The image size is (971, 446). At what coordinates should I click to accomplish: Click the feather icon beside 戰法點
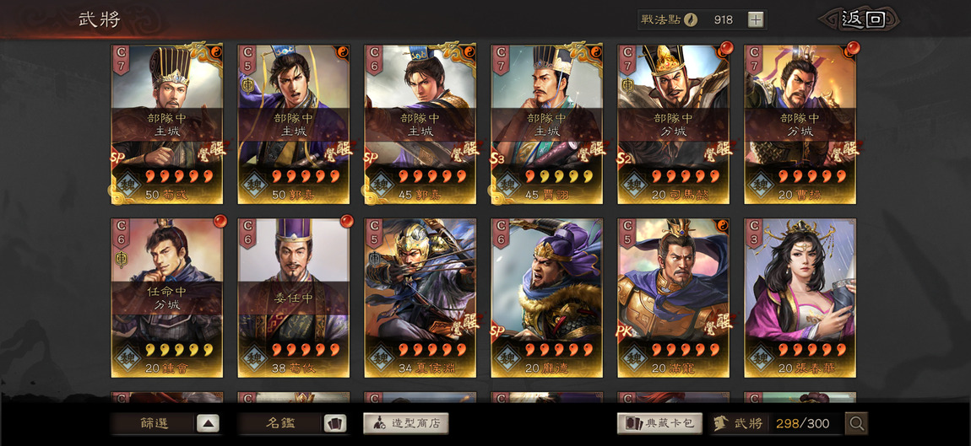pos(691,19)
